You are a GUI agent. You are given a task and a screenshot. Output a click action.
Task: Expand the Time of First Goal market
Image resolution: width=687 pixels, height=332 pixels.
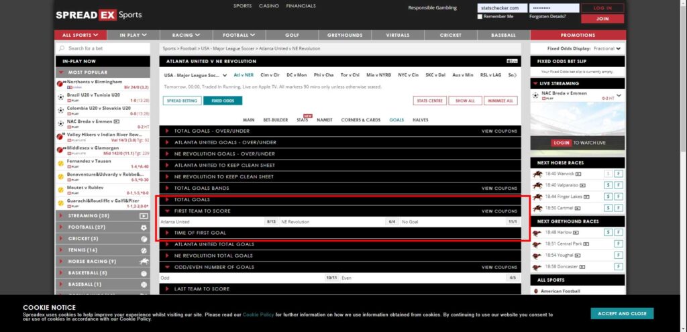[x=201, y=233]
